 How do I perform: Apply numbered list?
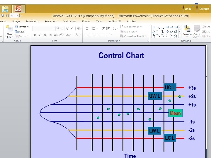coord(93,28)
